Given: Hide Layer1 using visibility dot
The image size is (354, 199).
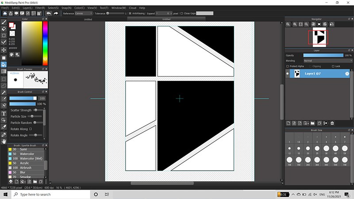Looking at the screenshot, I should point(287,73).
